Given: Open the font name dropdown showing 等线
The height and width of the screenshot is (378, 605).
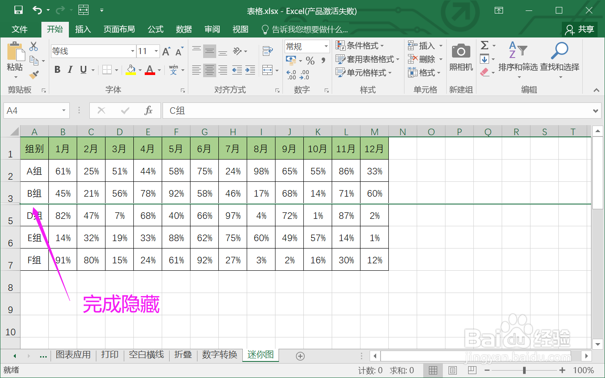Looking at the screenshot, I should pyautogui.click(x=133, y=51).
